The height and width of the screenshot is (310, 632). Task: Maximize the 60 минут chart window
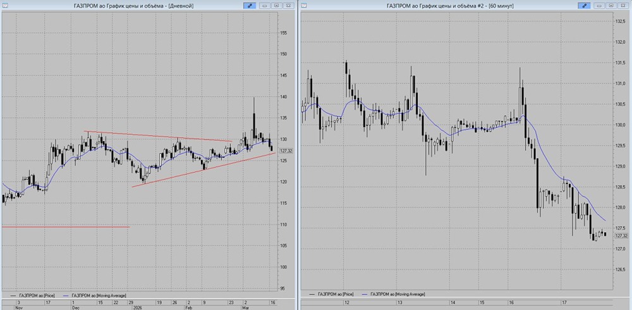pyautogui.click(x=611, y=6)
